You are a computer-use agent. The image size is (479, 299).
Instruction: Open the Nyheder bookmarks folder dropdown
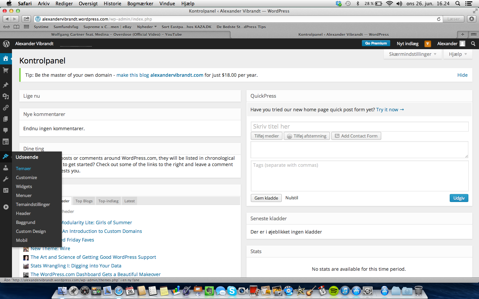coord(147,27)
